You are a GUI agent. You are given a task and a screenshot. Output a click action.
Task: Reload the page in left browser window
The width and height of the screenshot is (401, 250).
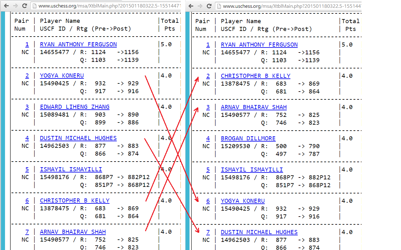(24, 6)
